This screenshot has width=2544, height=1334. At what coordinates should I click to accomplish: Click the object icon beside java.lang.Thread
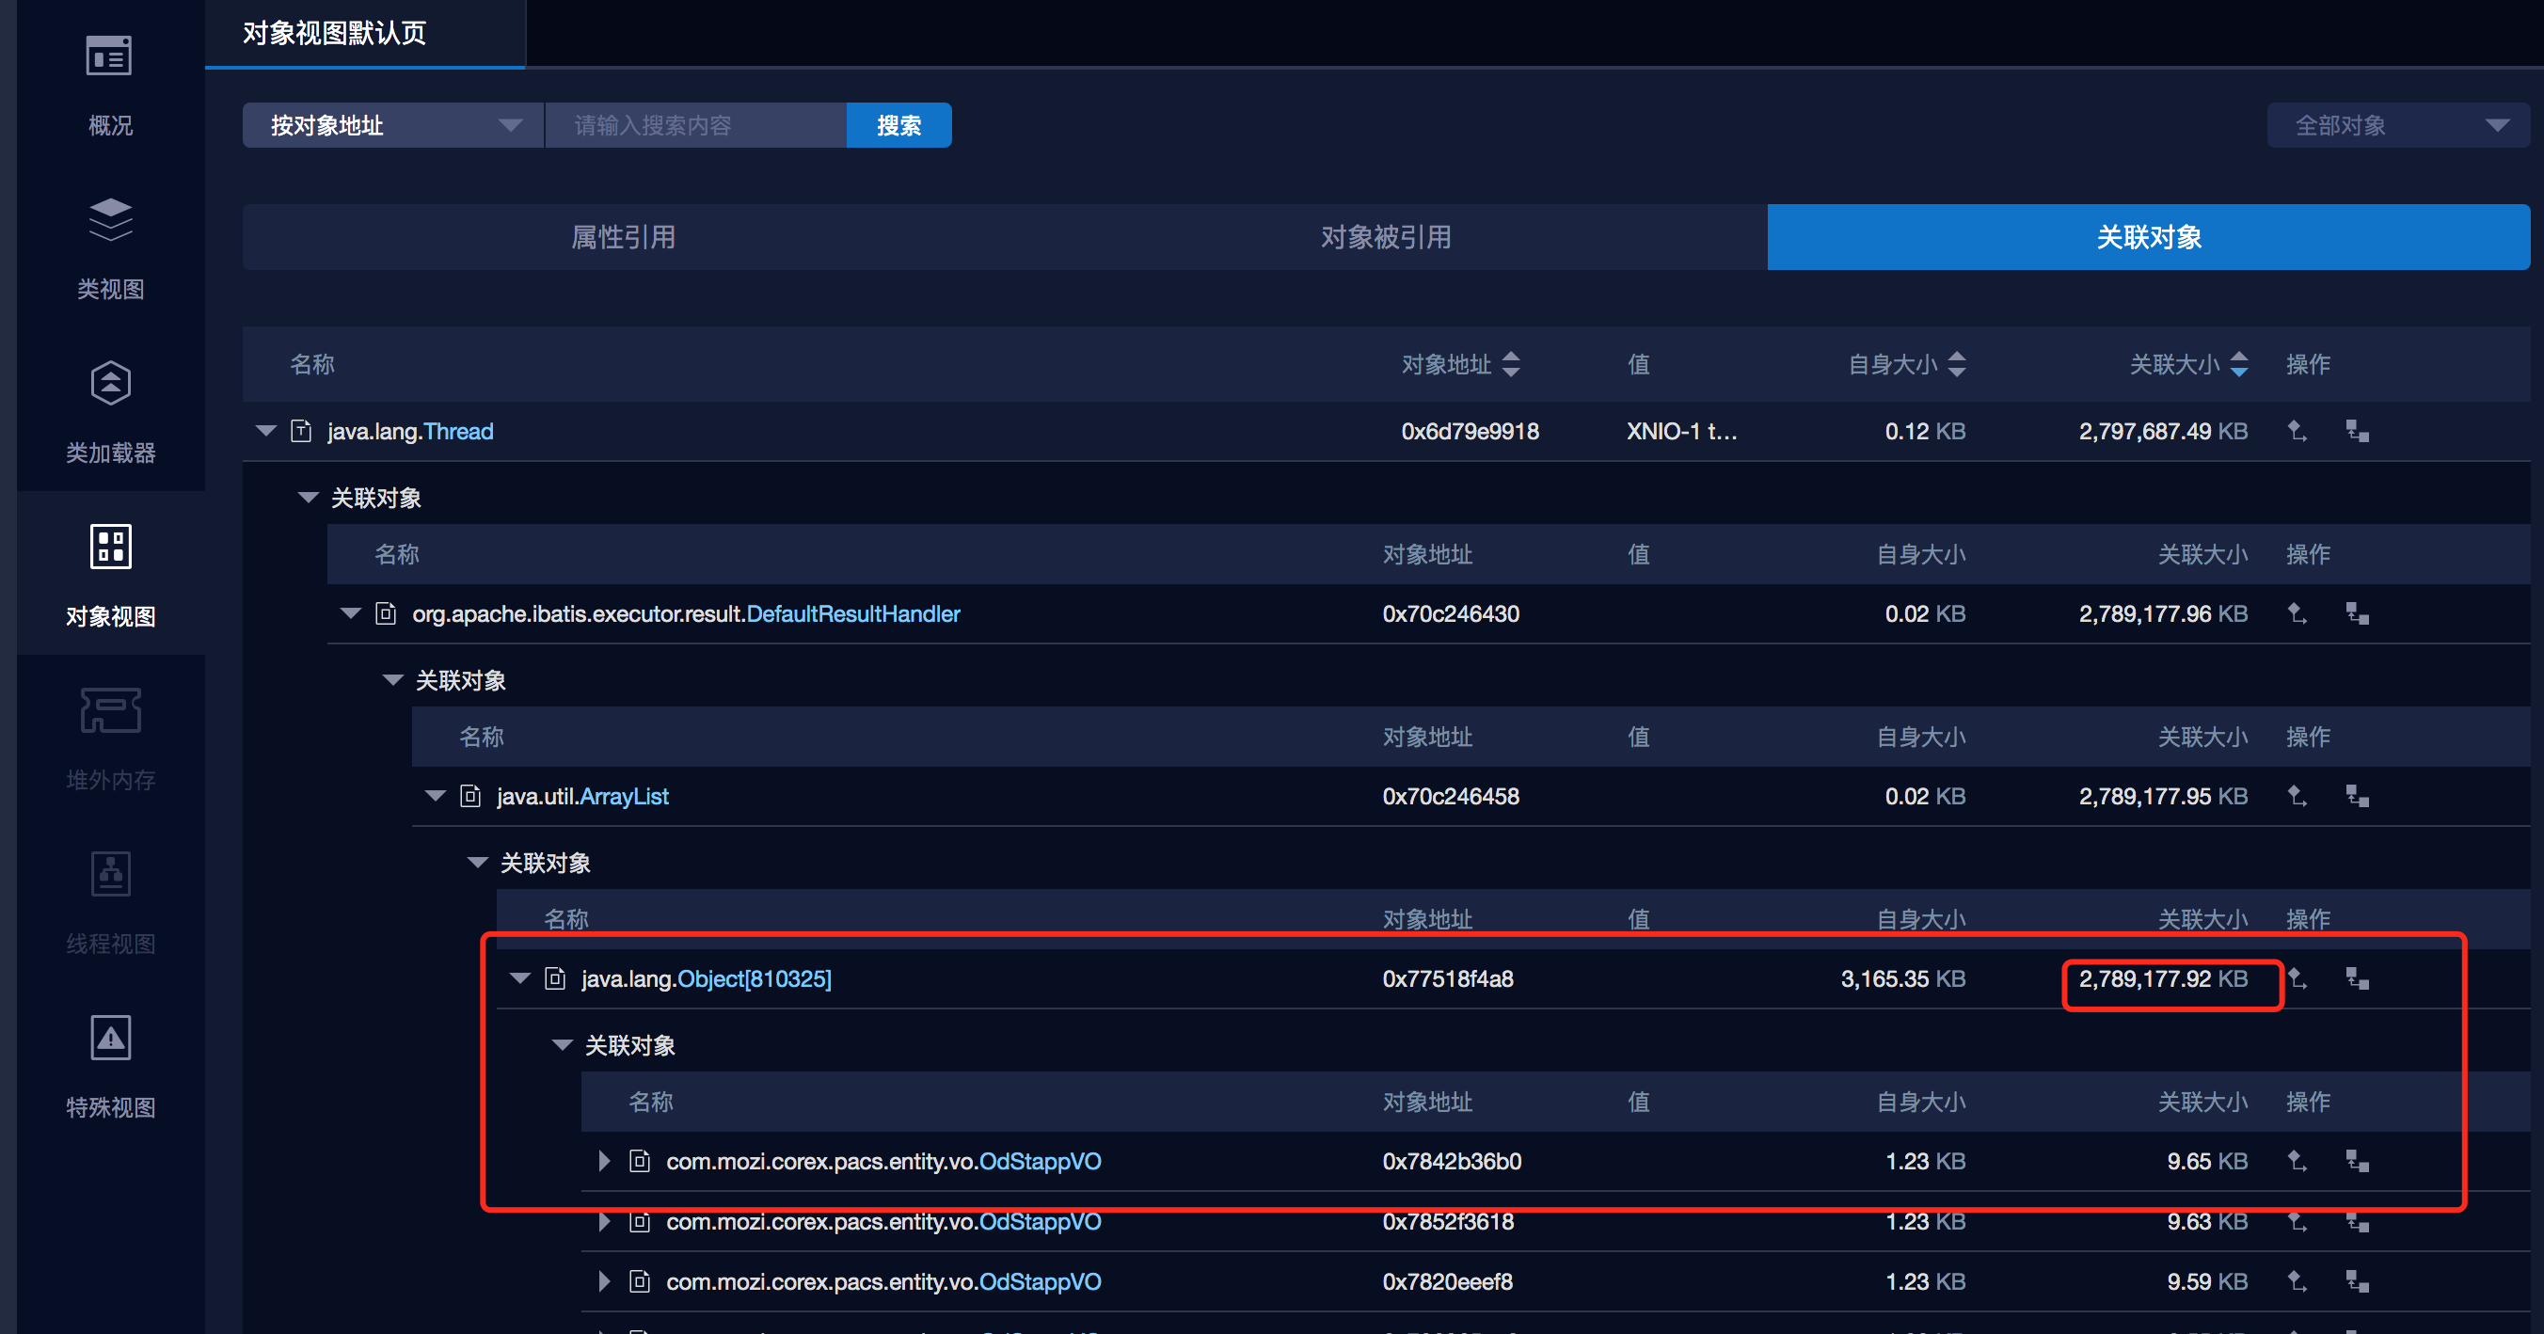tap(301, 431)
